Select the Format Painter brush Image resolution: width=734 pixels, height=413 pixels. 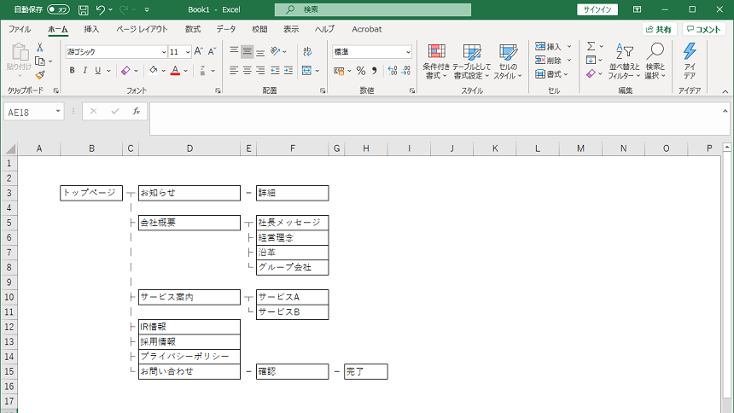(x=40, y=75)
